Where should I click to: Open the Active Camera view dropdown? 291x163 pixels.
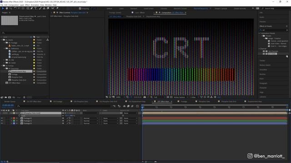[x=181, y=97]
